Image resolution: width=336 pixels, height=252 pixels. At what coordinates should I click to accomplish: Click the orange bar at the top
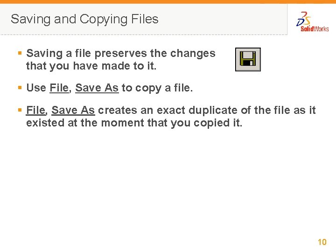168,2
